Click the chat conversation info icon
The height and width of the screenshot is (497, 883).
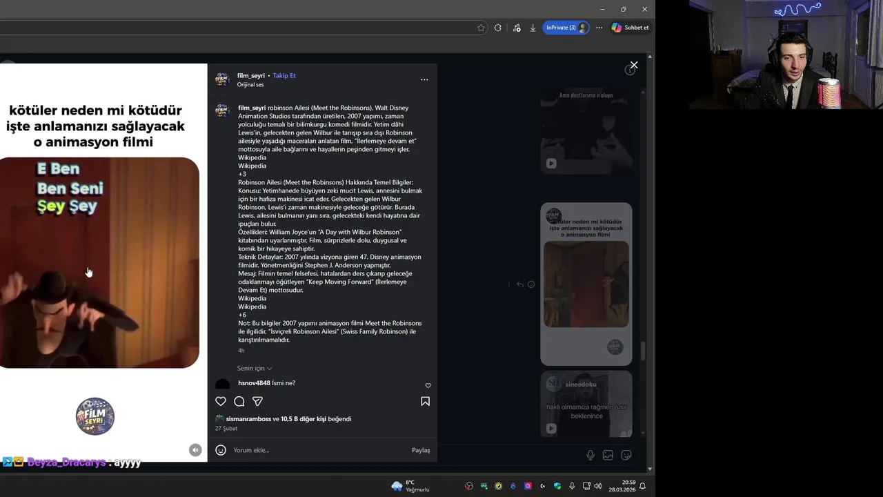coord(629,70)
